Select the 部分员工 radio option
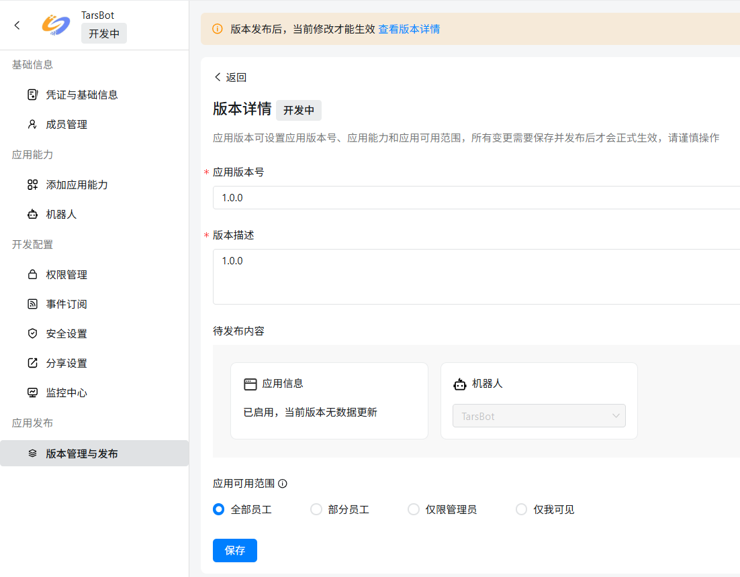740x577 pixels. (x=316, y=509)
